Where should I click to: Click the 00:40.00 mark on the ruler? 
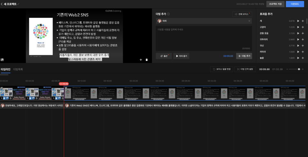[x=264, y=81]
